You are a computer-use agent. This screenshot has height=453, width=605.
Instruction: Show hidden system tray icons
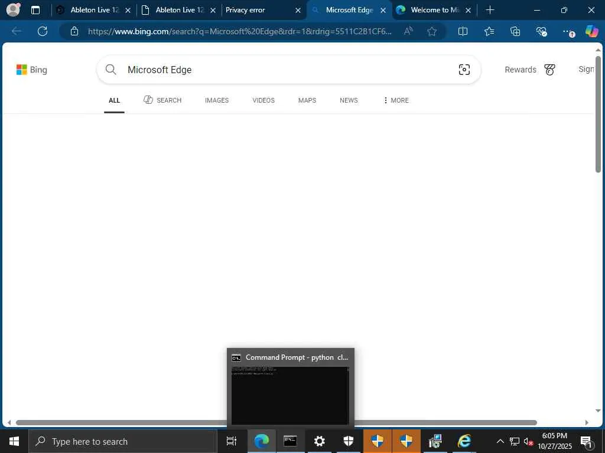click(x=500, y=441)
